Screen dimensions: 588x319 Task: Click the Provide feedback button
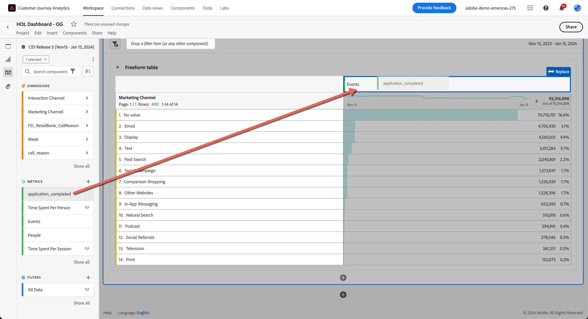pyautogui.click(x=434, y=8)
